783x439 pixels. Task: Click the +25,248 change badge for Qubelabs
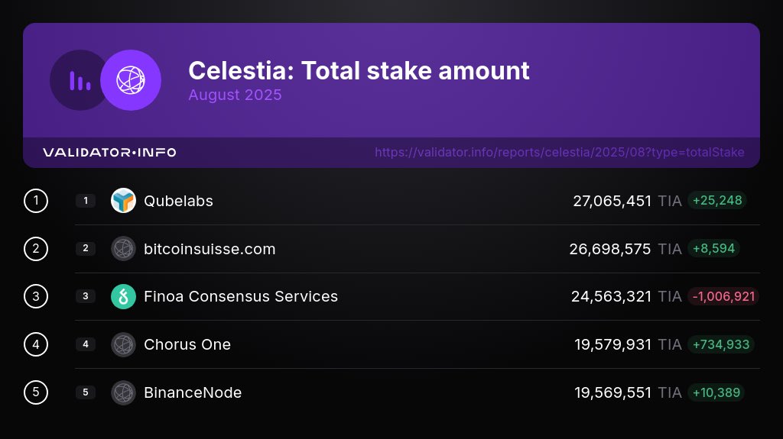tap(716, 201)
